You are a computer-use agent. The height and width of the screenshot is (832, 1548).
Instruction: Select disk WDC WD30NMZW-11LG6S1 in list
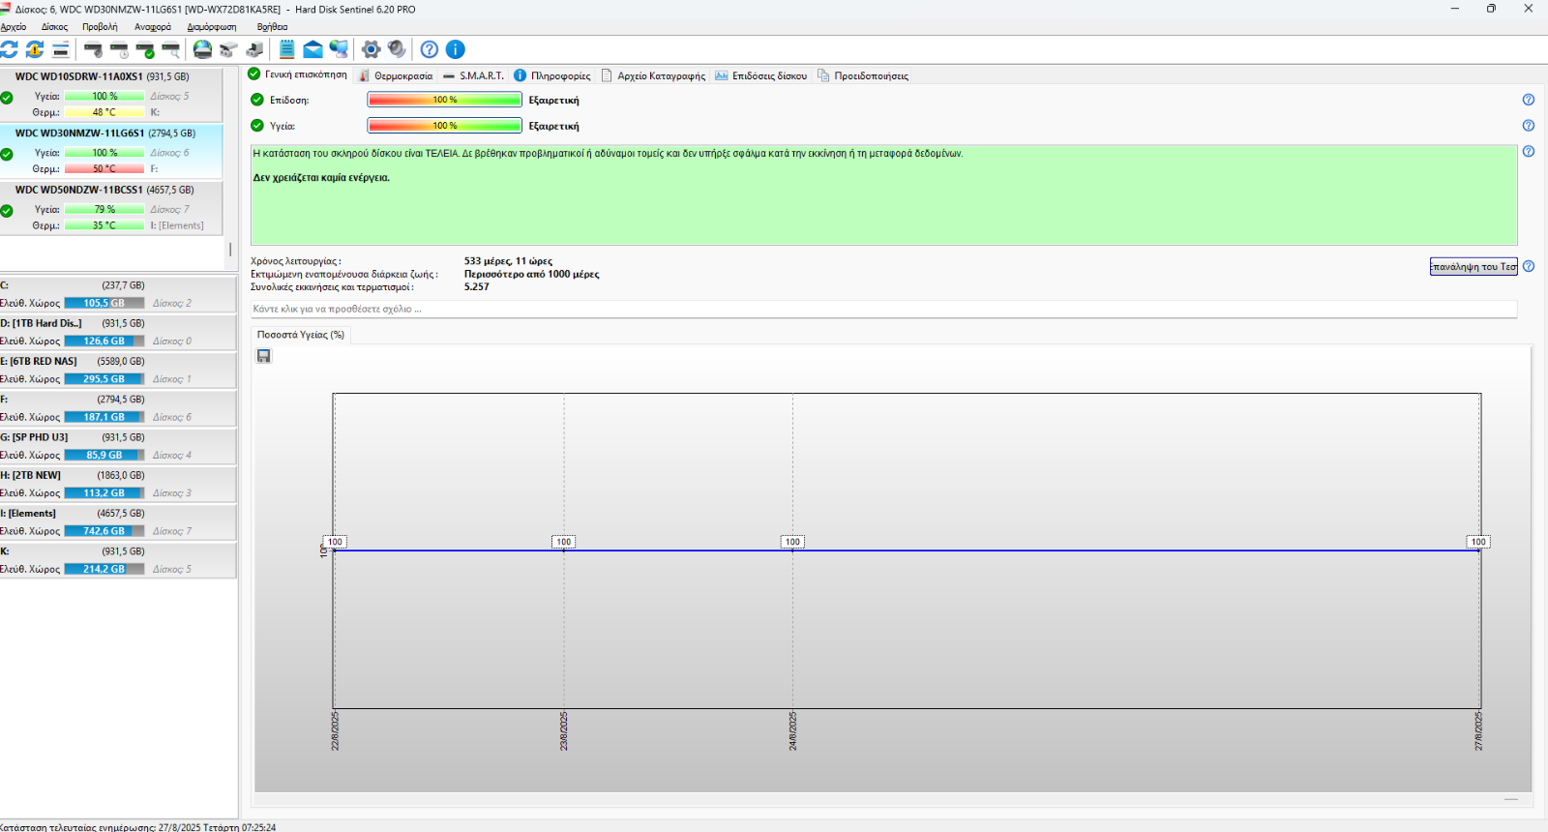pyautogui.click(x=111, y=151)
